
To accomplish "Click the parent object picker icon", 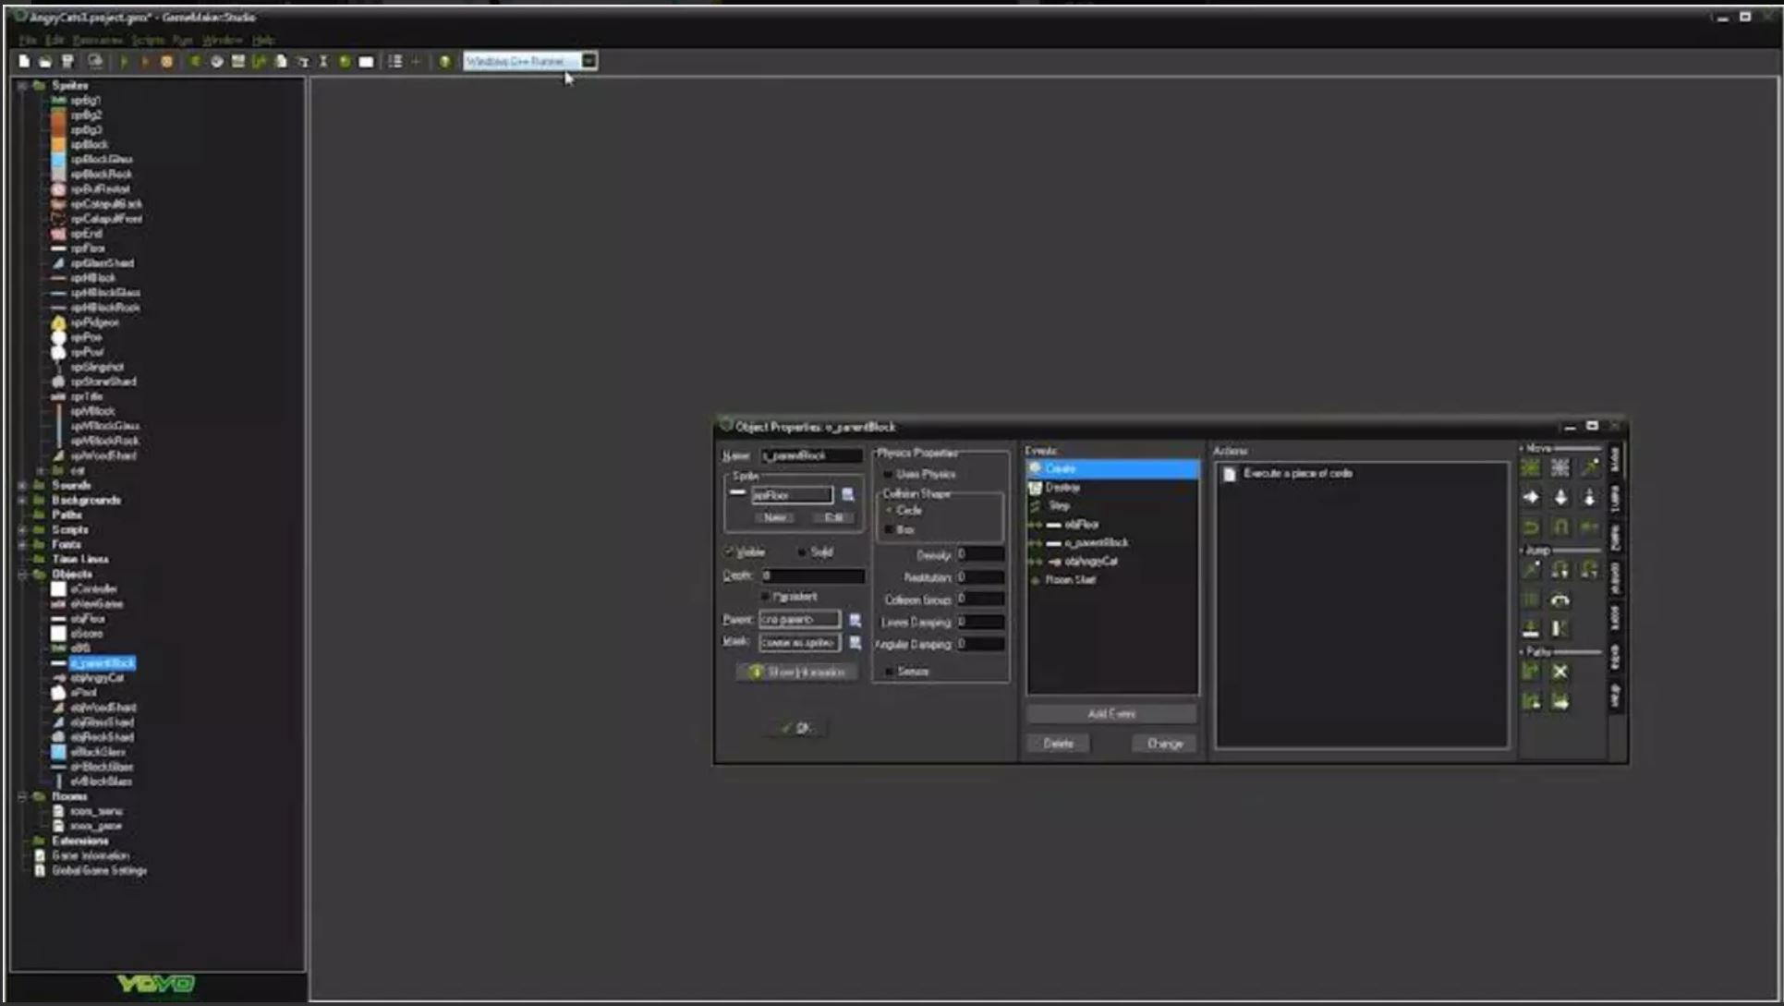I will click(855, 620).
